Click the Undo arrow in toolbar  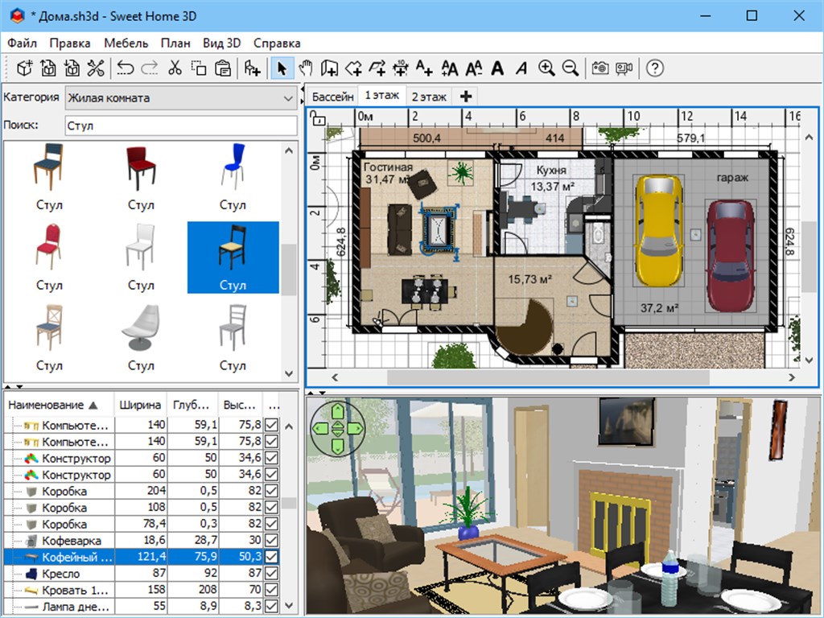tap(126, 68)
